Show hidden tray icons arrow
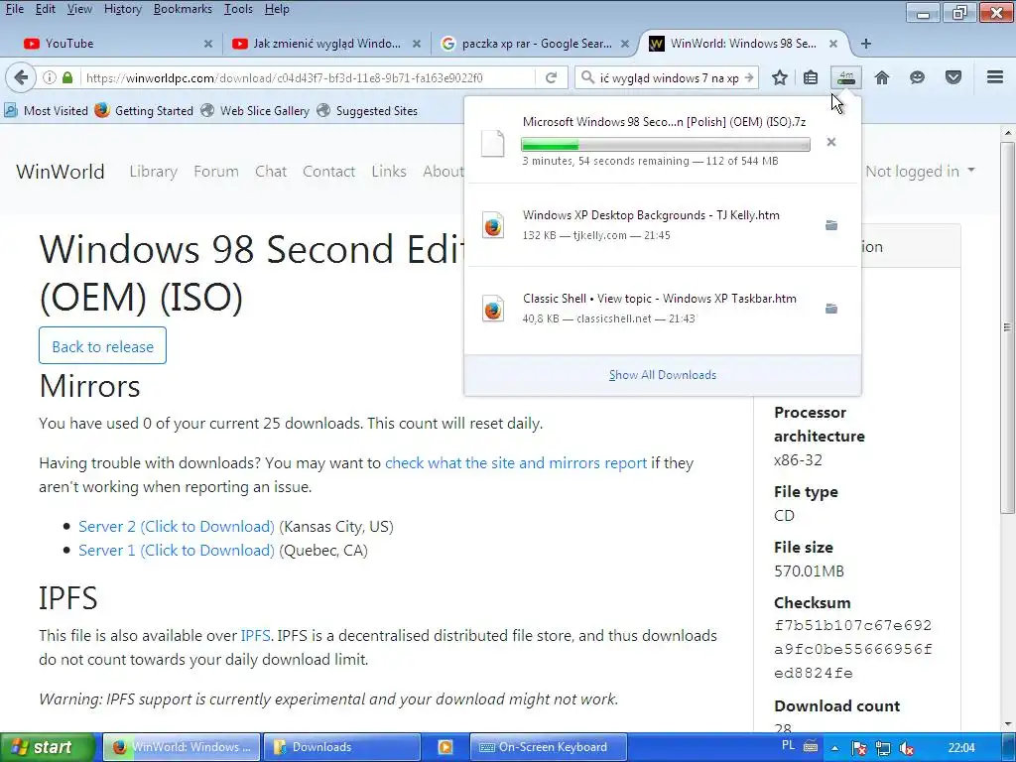This screenshot has height=762, width=1016. [x=835, y=748]
